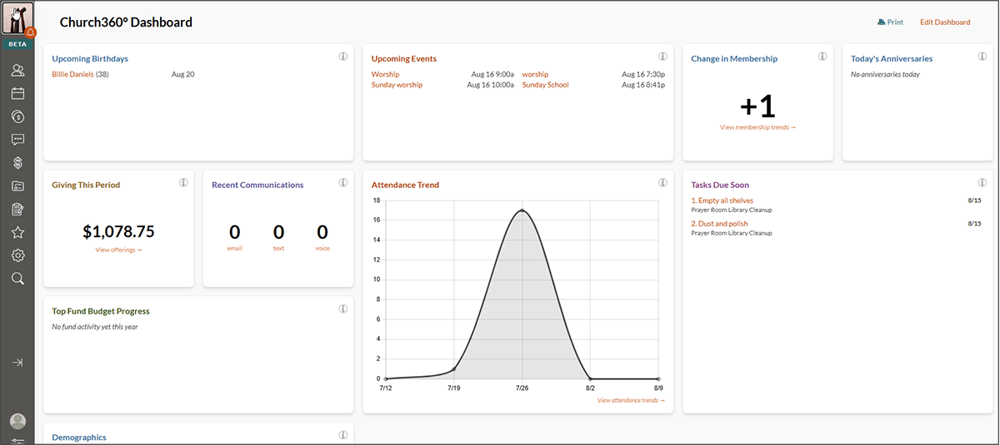Click the info icon on Recent Communications card

[342, 183]
